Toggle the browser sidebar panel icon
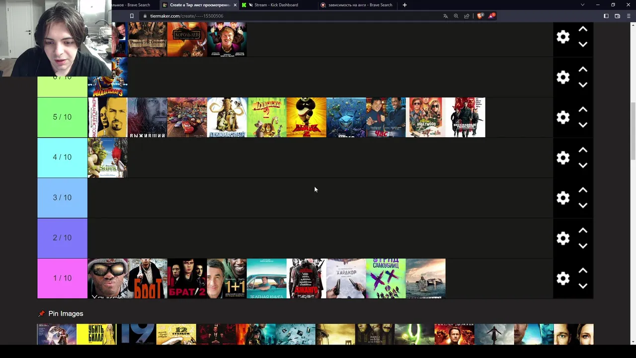The height and width of the screenshot is (358, 636). coord(606,16)
